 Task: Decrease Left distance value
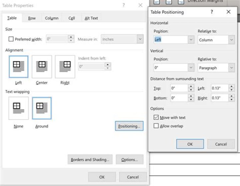[x=231, y=90]
